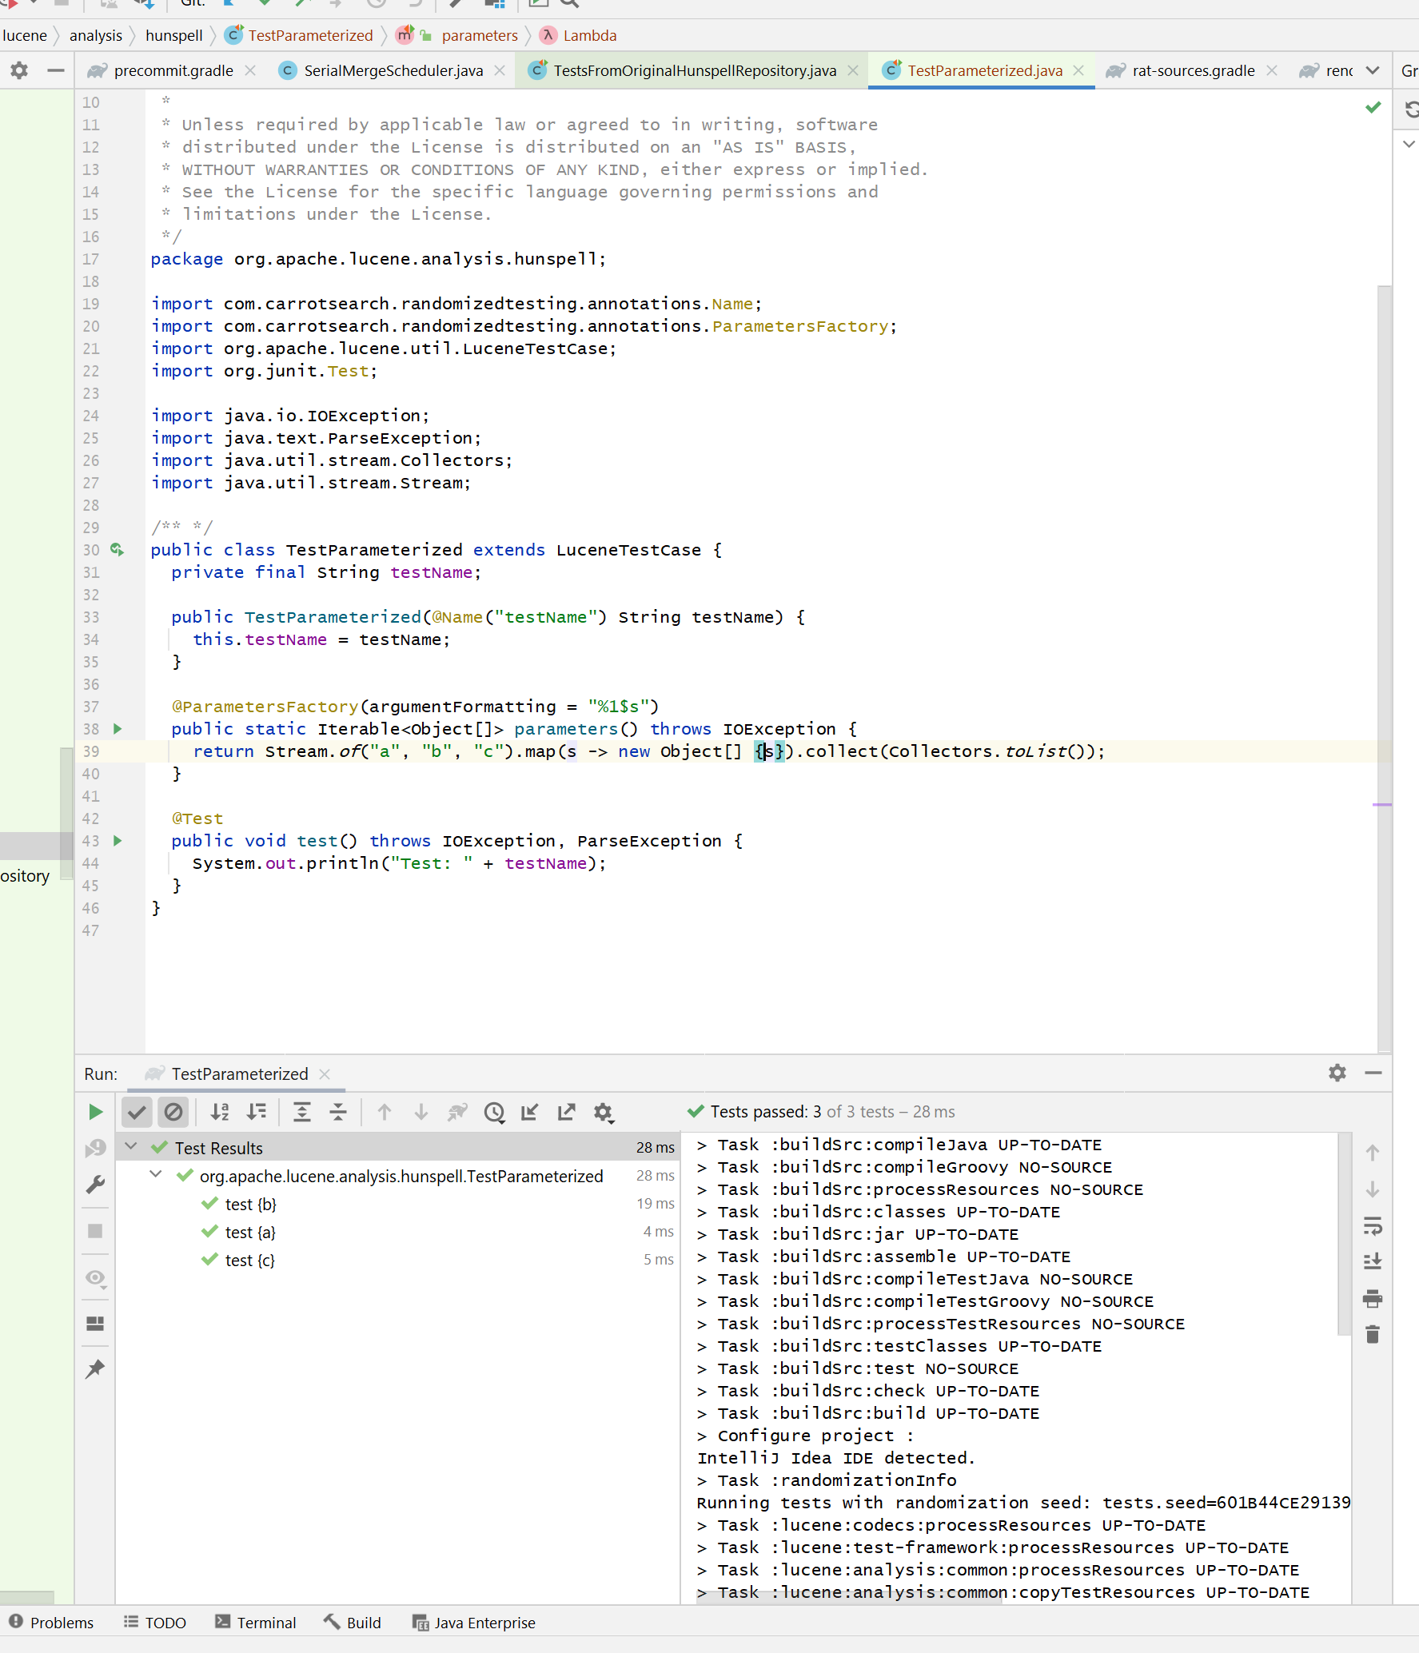Expand all test result nodes

tap(302, 1112)
